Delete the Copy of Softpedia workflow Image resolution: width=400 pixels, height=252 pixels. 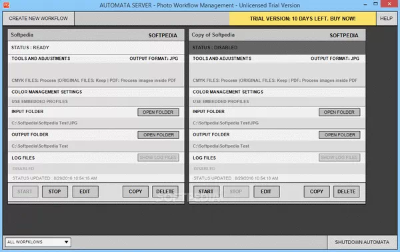click(x=347, y=191)
